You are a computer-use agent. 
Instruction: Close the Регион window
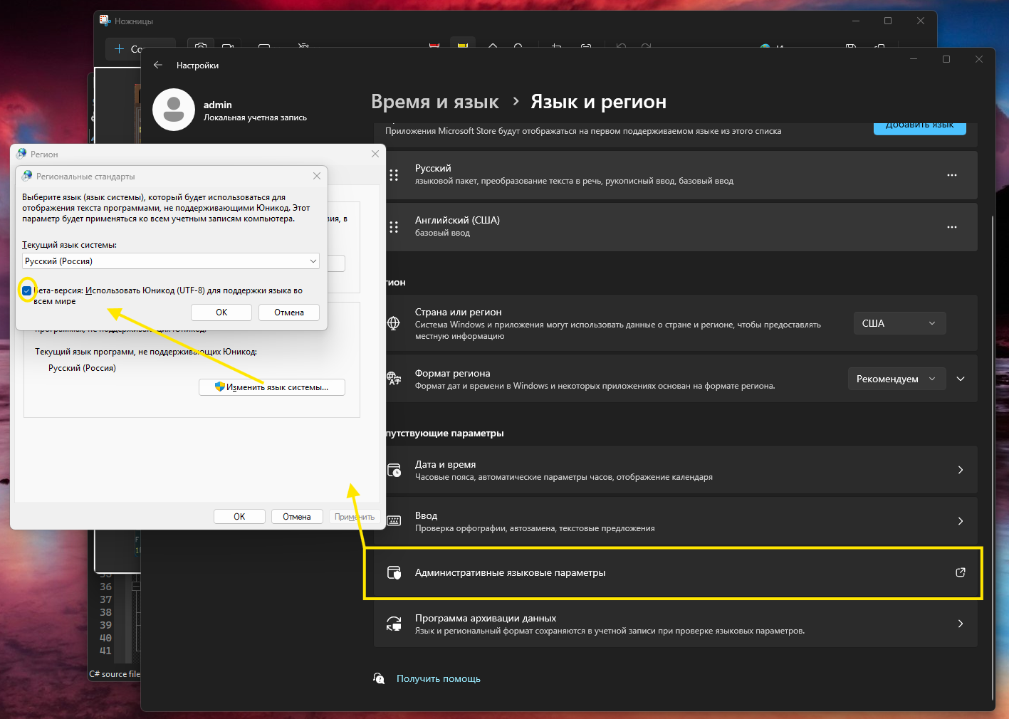(x=375, y=154)
